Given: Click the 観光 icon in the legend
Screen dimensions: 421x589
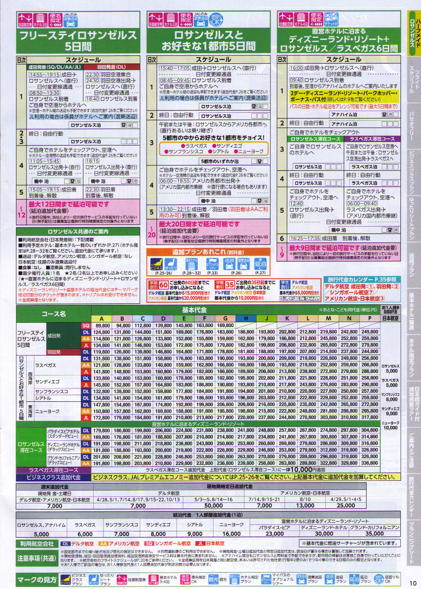Looking at the screenshot, I should point(213,580).
